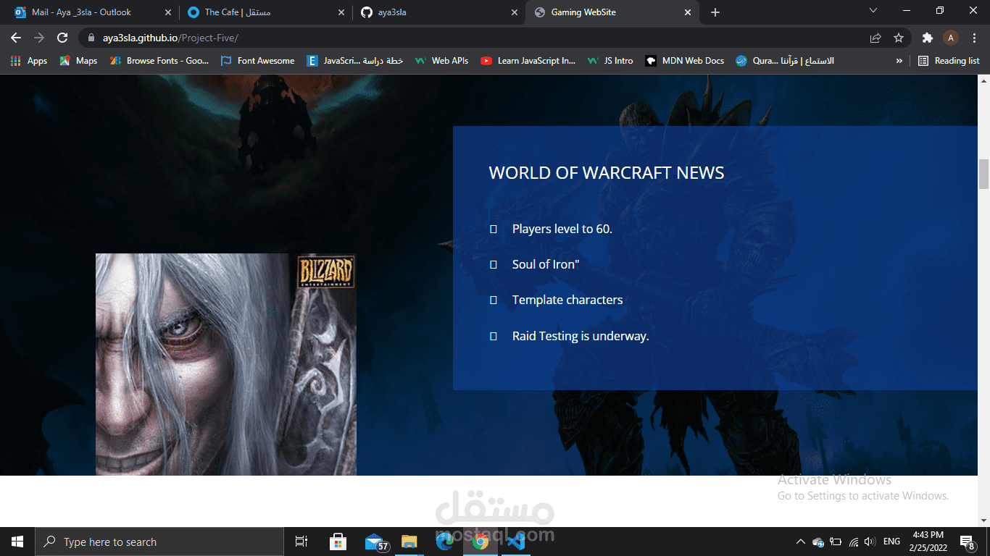Open Microsoft Edge from the taskbar
Viewport: 990px width, 556px height.
point(445,542)
